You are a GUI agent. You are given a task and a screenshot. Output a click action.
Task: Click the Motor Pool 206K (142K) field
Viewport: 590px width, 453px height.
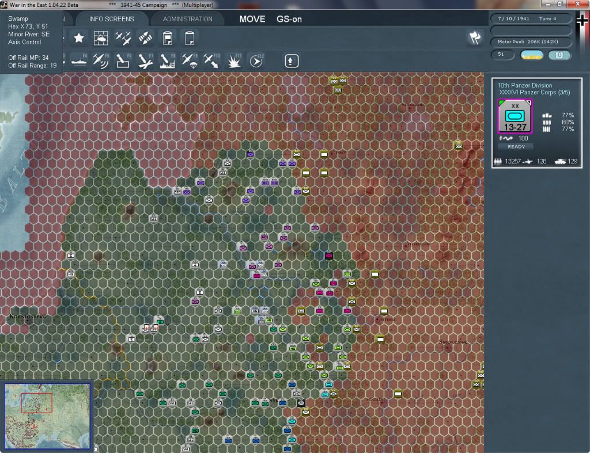click(x=531, y=41)
